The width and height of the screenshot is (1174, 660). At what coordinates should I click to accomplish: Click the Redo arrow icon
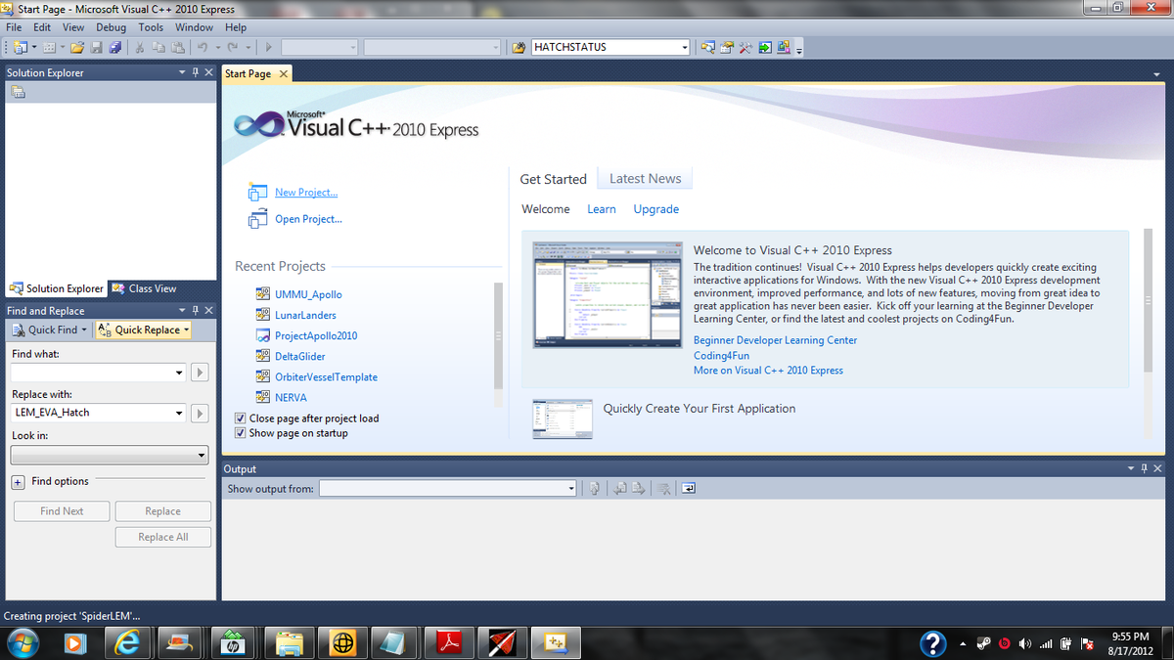pos(232,47)
